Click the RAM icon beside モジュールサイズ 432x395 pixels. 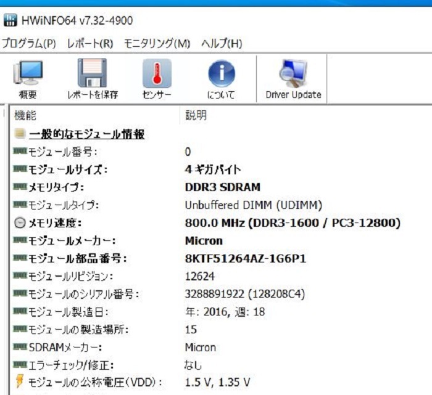click(x=20, y=169)
